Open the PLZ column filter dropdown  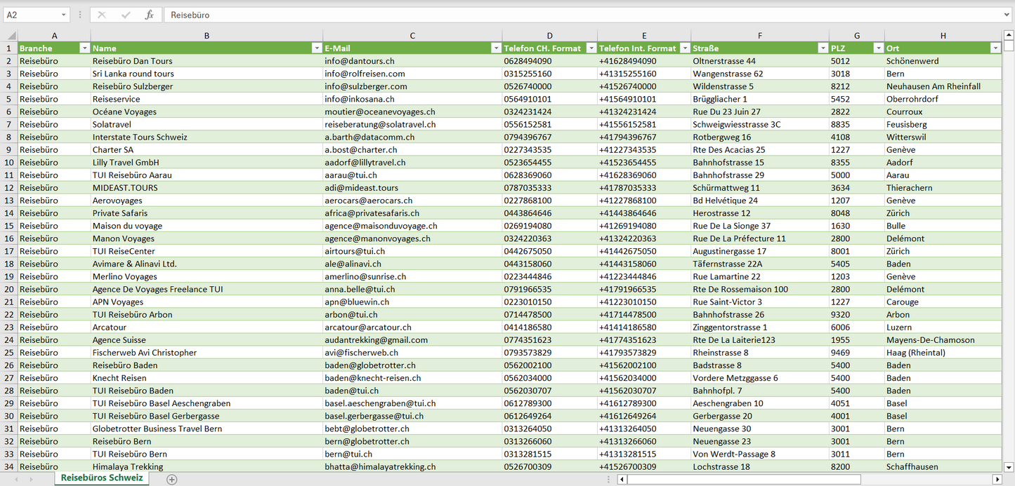(x=878, y=48)
